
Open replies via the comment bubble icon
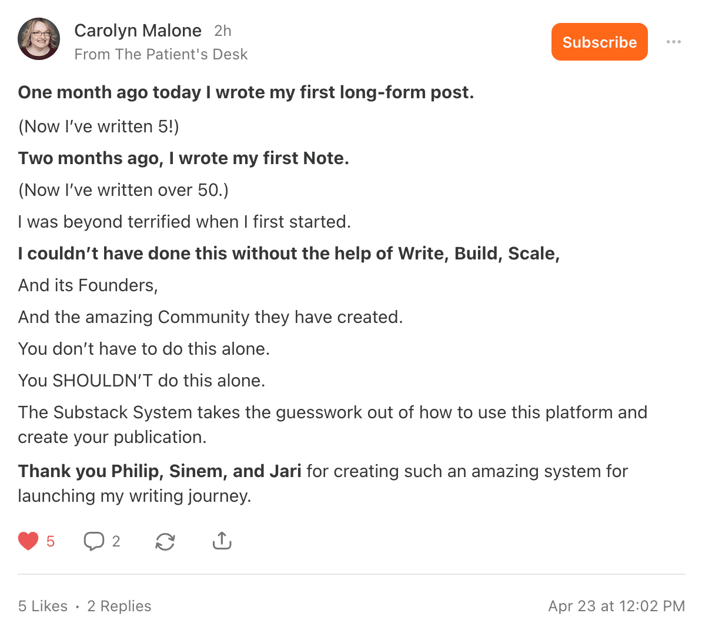tap(94, 541)
